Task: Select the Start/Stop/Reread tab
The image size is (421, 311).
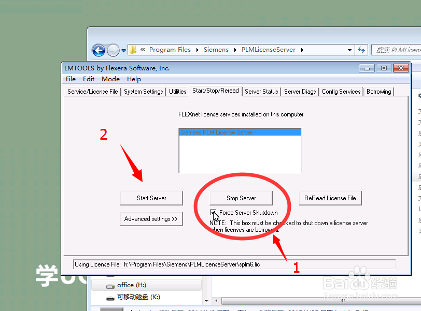Action: pyautogui.click(x=216, y=91)
